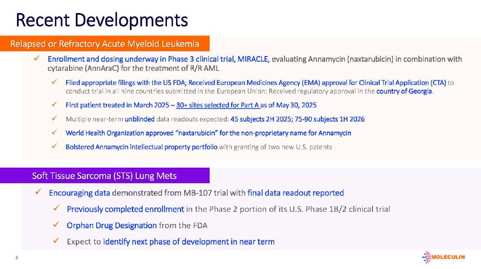Image resolution: width=481 pixels, height=269 pixels.
Task: Click the text "demonstrated from MB-107 trial with"
Action: coord(179,193)
